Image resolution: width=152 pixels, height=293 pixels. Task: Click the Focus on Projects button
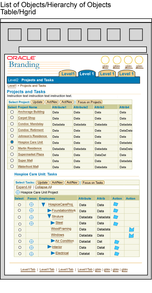(x=89, y=102)
